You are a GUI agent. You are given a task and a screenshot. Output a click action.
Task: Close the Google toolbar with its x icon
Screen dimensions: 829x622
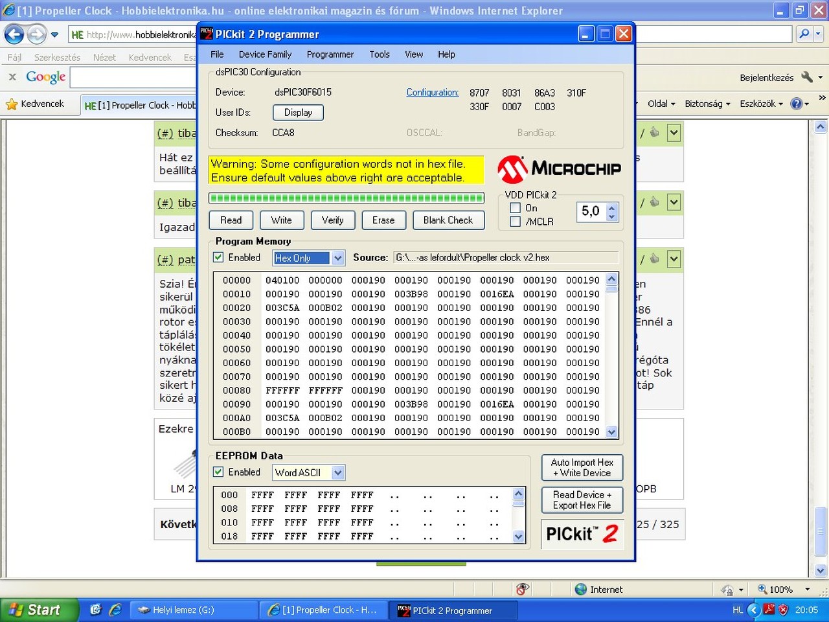point(12,76)
